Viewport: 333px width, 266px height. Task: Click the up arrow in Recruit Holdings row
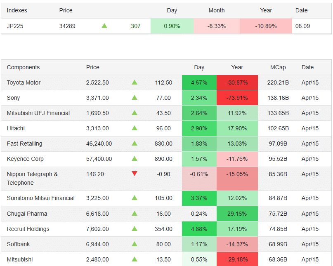[135, 229]
